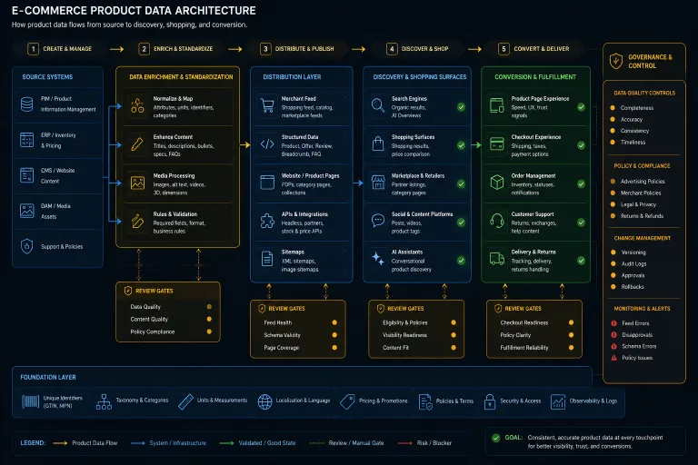
Task: Click the Foundation Layer heading
Action: click(x=48, y=377)
